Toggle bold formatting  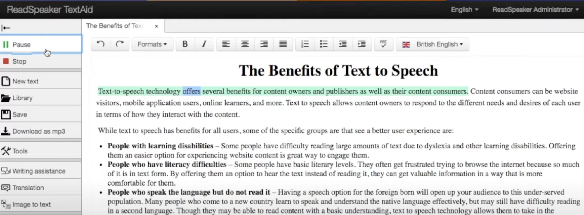pos(185,44)
